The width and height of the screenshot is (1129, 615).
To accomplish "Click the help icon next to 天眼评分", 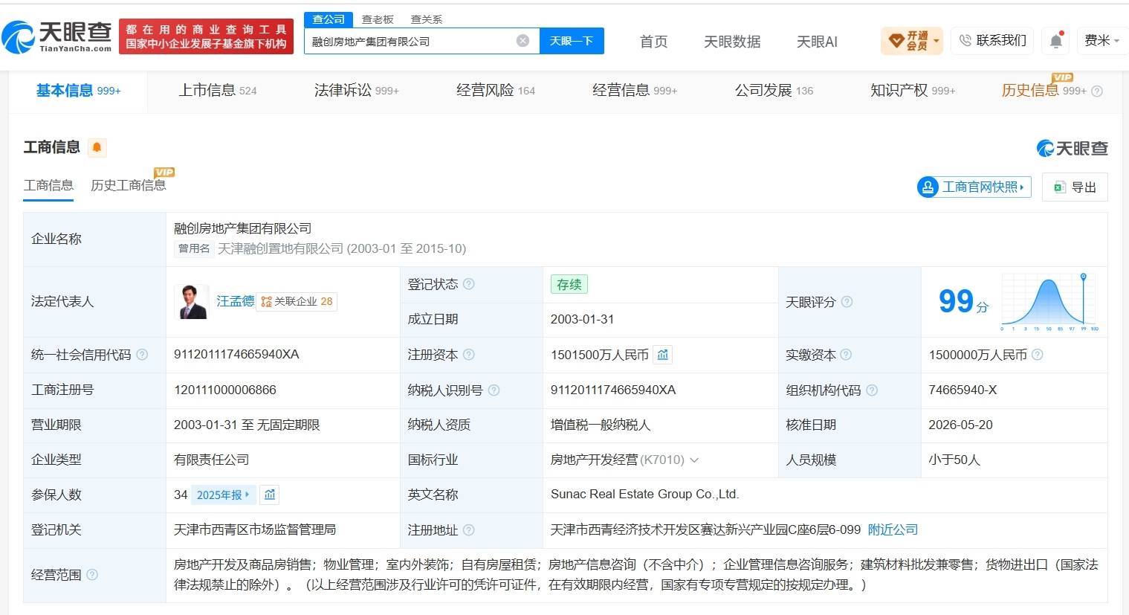I will point(847,302).
